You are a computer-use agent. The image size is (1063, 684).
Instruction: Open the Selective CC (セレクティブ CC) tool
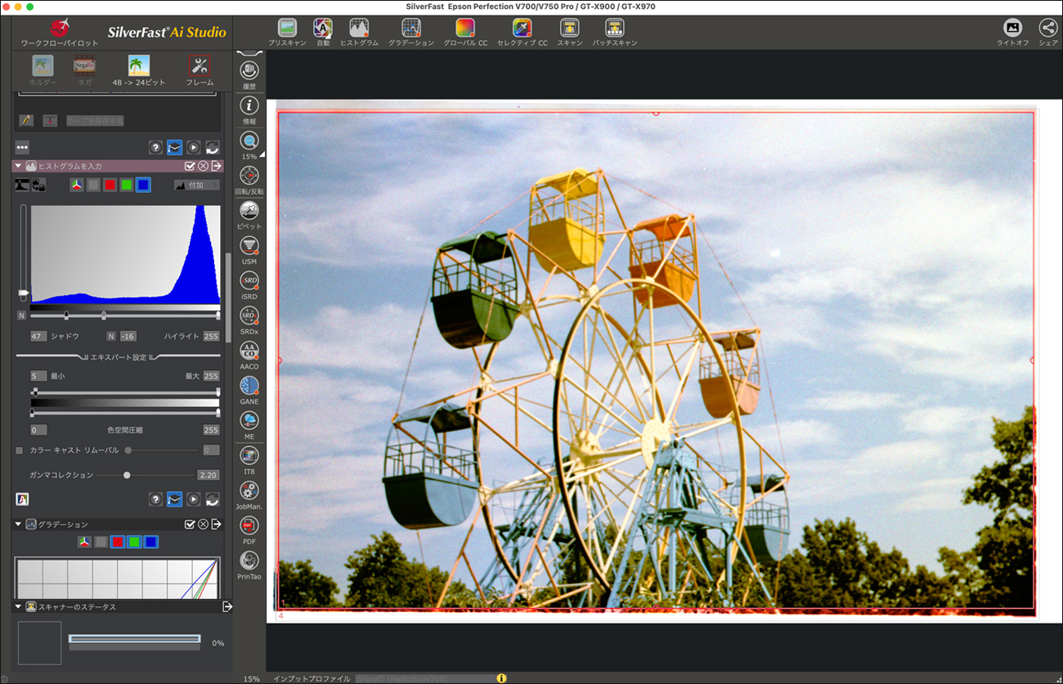tap(522, 28)
